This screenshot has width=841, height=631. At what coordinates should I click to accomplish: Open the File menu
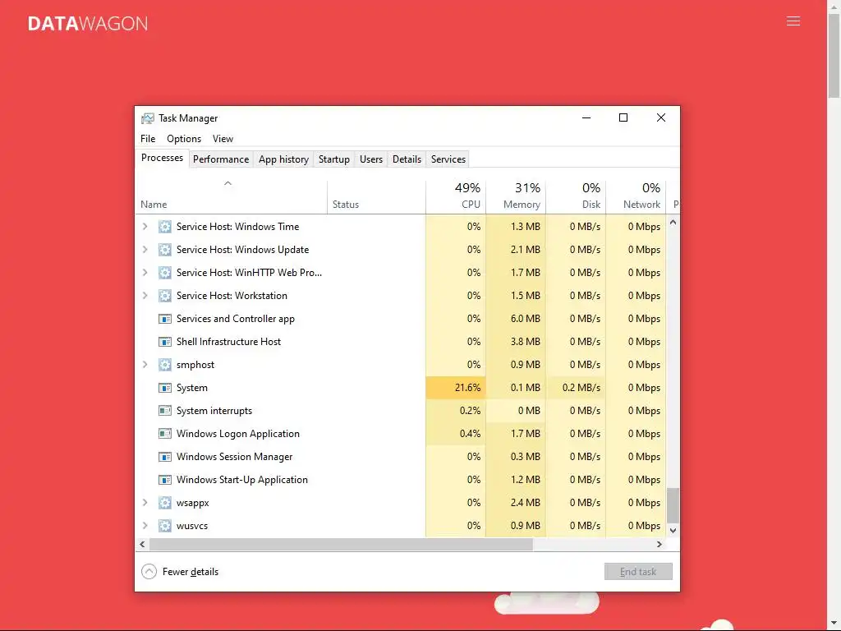point(148,138)
